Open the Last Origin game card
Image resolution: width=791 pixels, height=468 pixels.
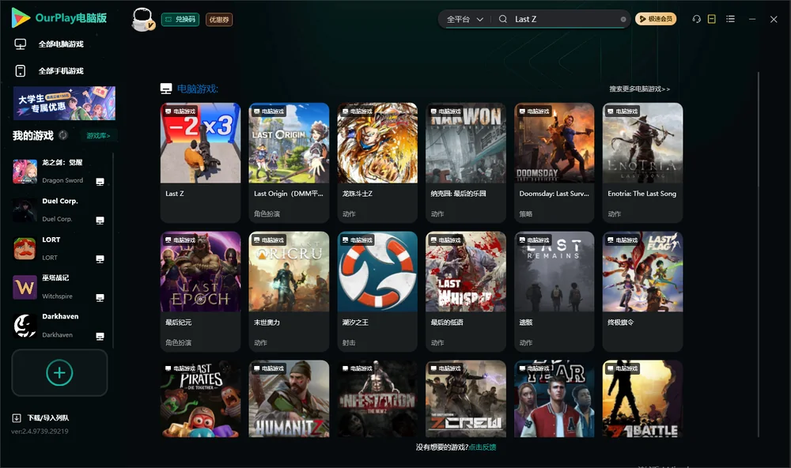coord(289,163)
